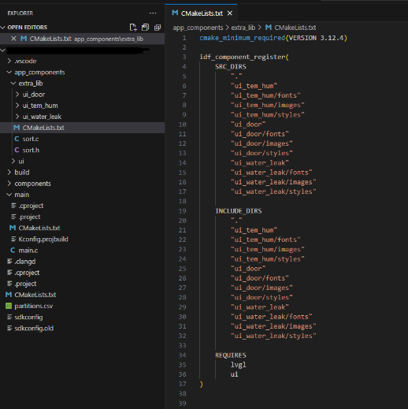Open the sort.h header file
This screenshot has width=408, height=409.
(x=31, y=150)
